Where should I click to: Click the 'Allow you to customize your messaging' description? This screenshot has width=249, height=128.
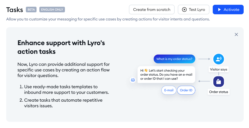[x=108, y=19]
